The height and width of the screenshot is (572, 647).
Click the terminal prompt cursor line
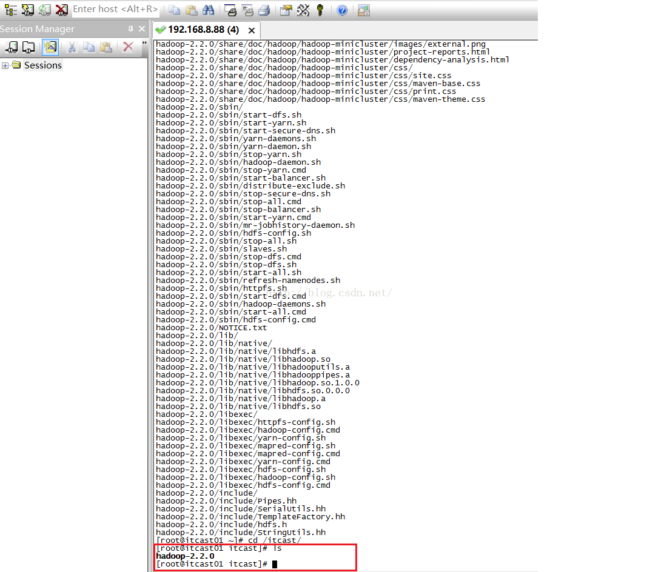tap(216, 564)
